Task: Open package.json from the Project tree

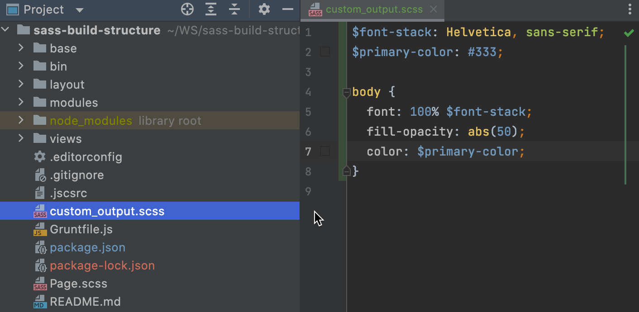Action: point(88,247)
